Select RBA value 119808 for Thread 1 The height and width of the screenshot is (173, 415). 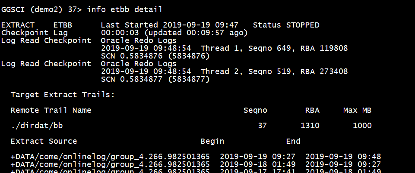[x=333, y=48]
